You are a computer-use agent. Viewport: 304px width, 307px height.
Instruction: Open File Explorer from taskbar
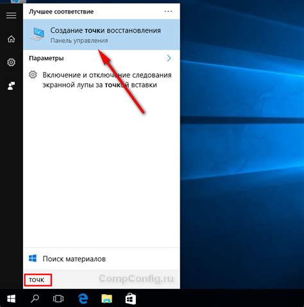tap(106, 299)
